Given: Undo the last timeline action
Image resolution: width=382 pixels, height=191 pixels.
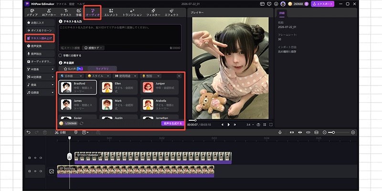Looking at the screenshot, I should pyautogui.click(x=29, y=132).
